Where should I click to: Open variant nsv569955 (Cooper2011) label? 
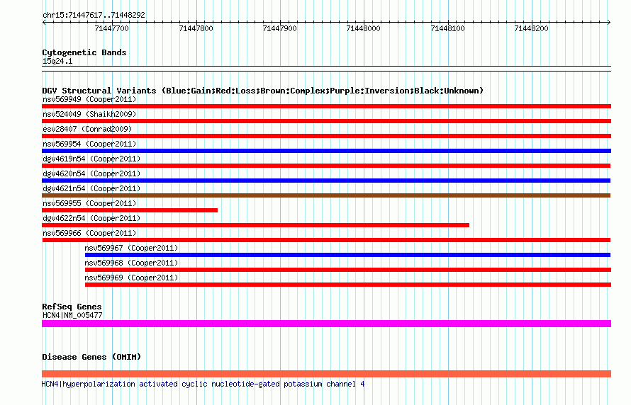pos(89,203)
